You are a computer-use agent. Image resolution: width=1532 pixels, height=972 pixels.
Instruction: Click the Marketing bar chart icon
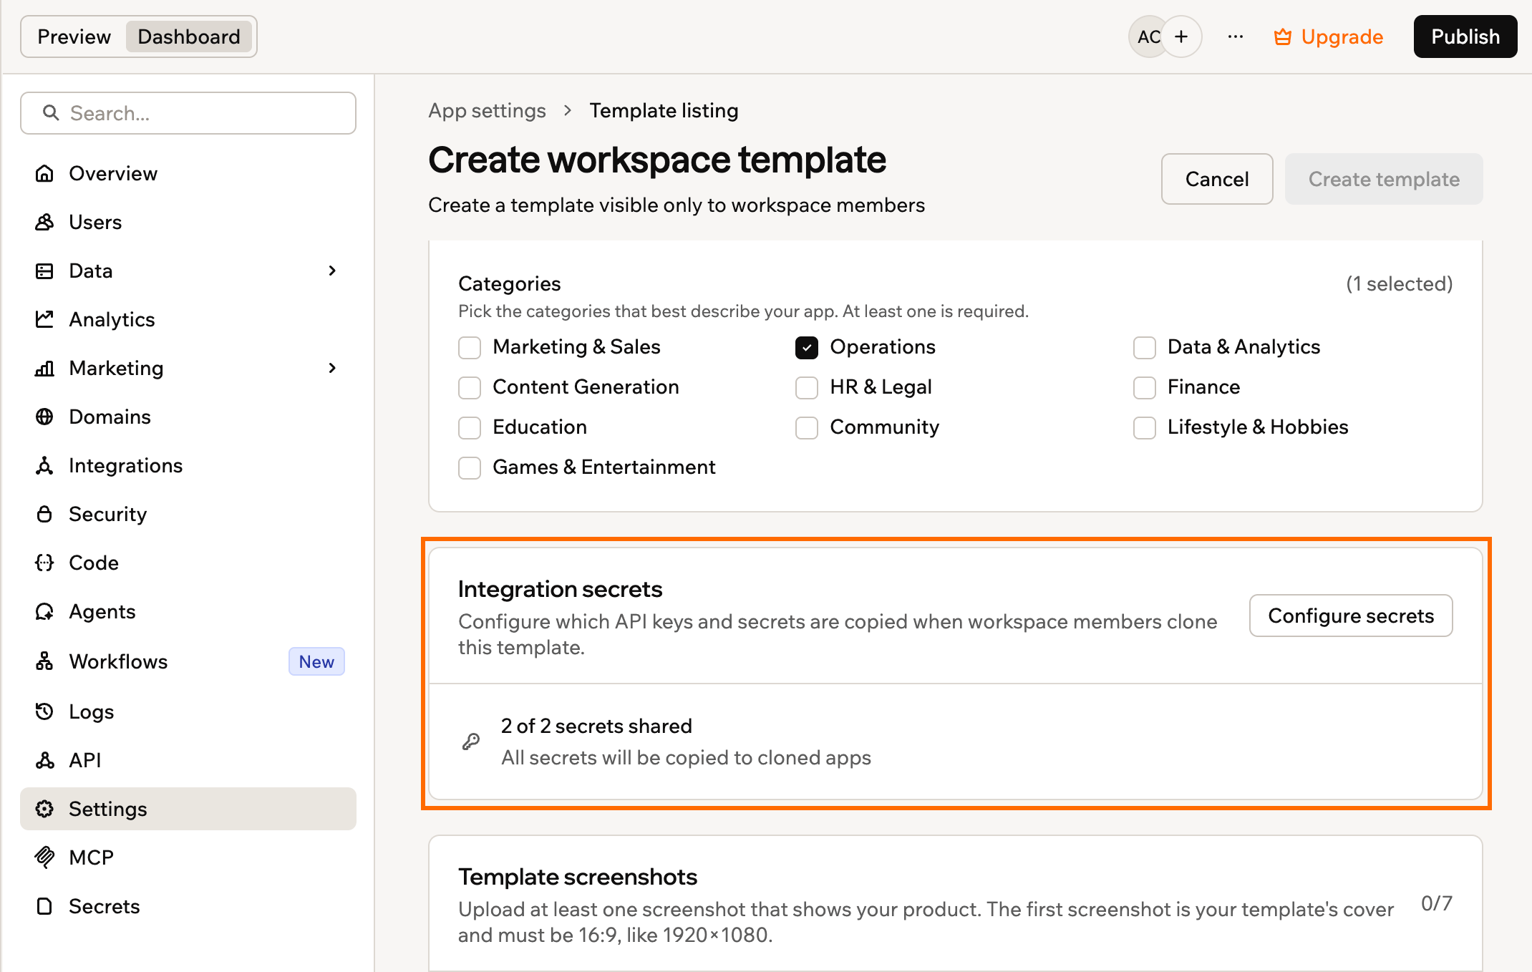coord(44,368)
